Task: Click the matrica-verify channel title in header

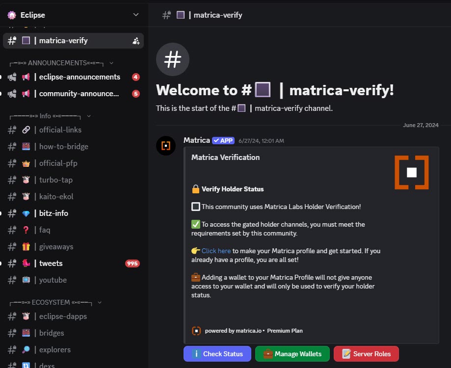Action: (218, 15)
